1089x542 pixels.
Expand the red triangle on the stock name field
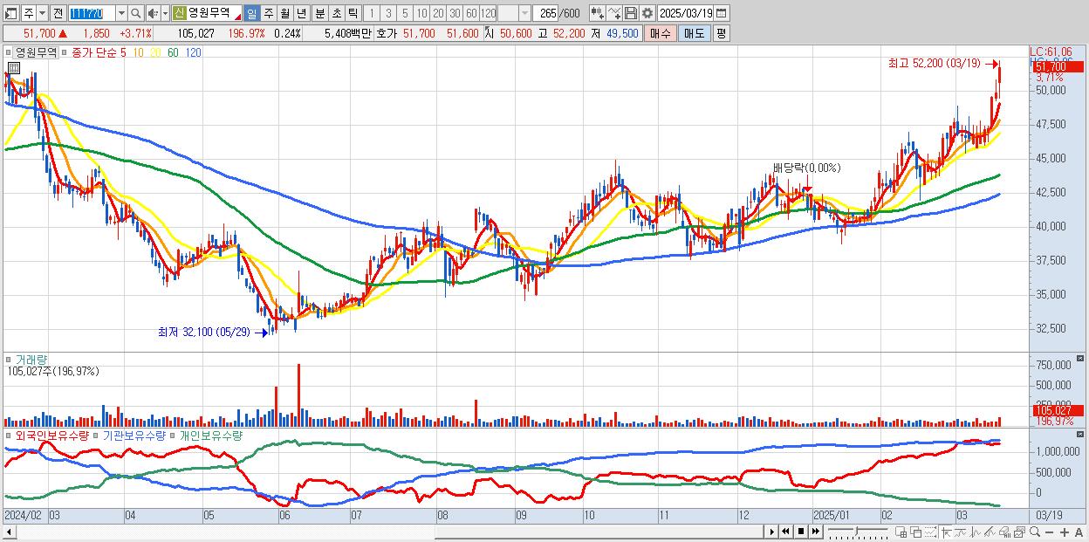(x=237, y=16)
